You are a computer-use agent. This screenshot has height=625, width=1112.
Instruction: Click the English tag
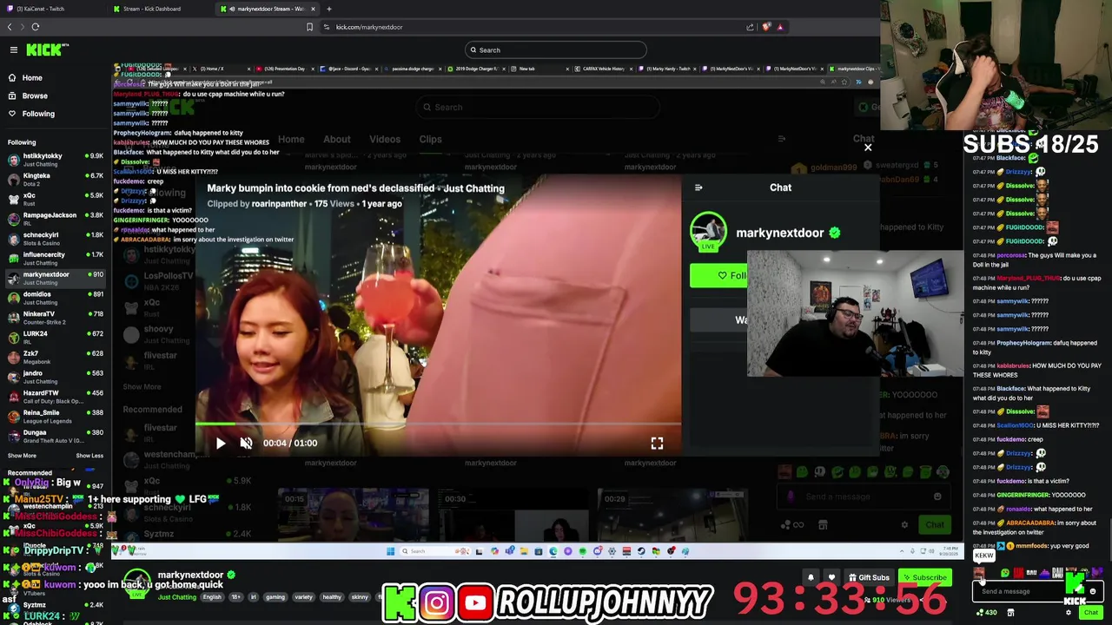212,597
